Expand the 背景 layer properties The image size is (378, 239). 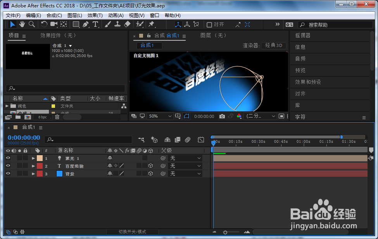tap(33, 174)
